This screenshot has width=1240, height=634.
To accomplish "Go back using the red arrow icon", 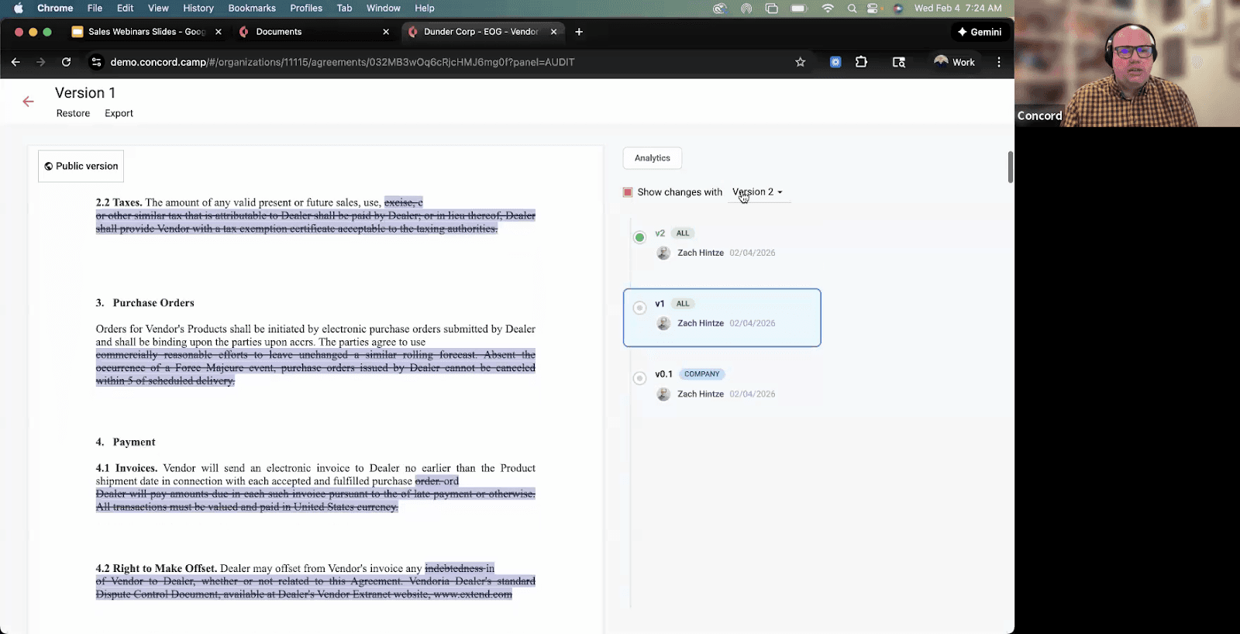I will tap(28, 102).
